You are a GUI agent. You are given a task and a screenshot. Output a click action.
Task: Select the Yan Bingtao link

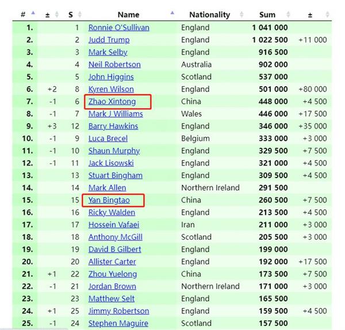coord(109,200)
